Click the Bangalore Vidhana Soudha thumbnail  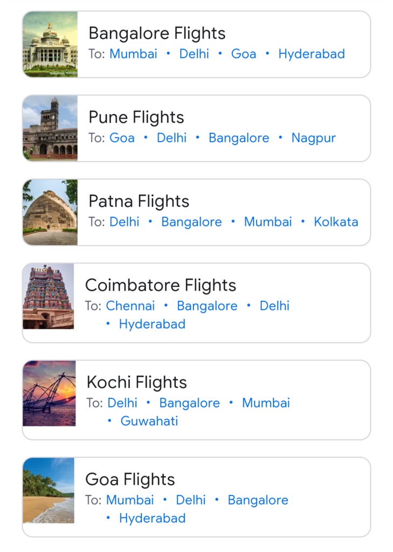coord(50,45)
